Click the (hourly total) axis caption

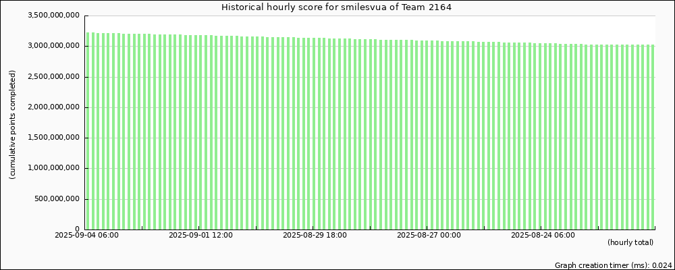pos(630,243)
